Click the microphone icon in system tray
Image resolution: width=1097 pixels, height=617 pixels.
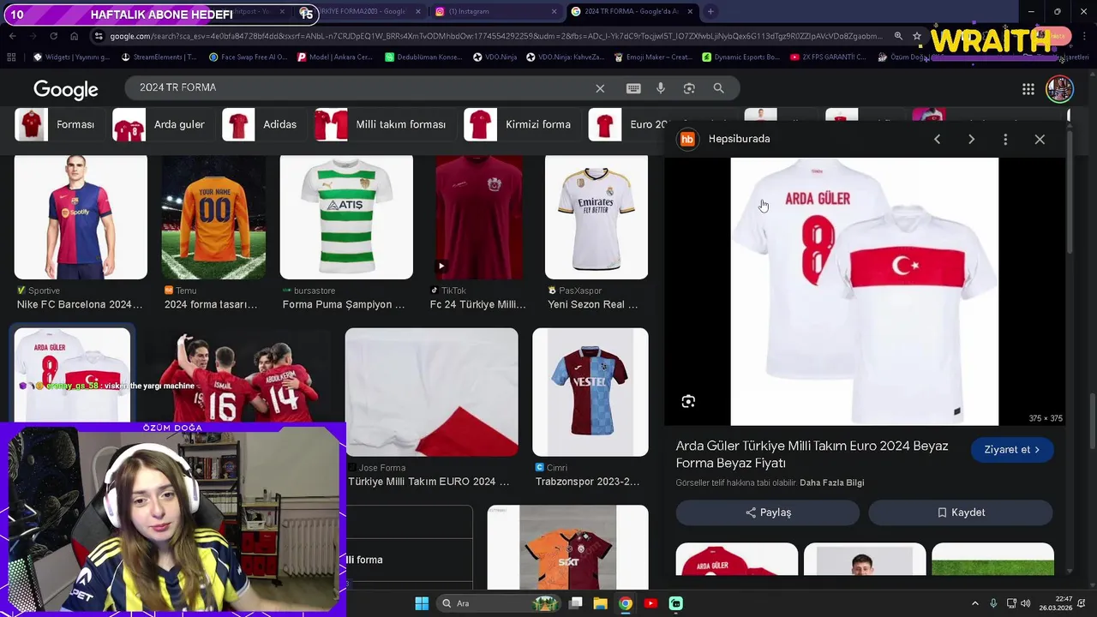pyautogui.click(x=993, y=603)
